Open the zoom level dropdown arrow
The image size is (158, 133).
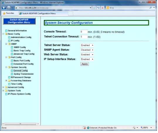[x=151, y=127]
